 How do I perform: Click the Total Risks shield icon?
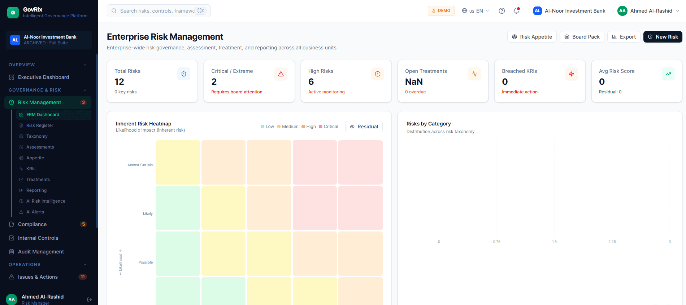tap(184, 74)
